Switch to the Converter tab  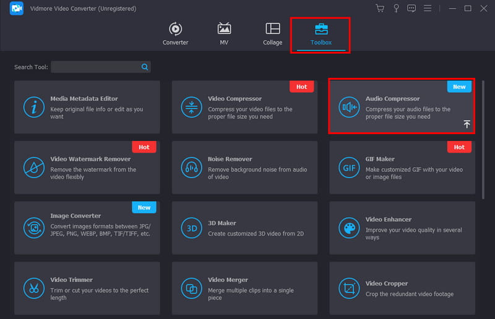coord(175,34)
